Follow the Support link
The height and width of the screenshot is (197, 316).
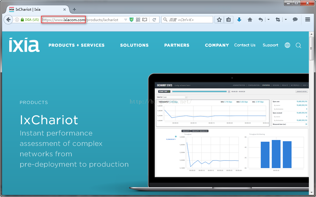point(270,45)
